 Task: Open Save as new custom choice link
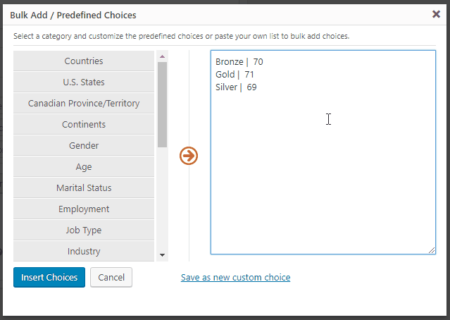(x=236, y=277)
